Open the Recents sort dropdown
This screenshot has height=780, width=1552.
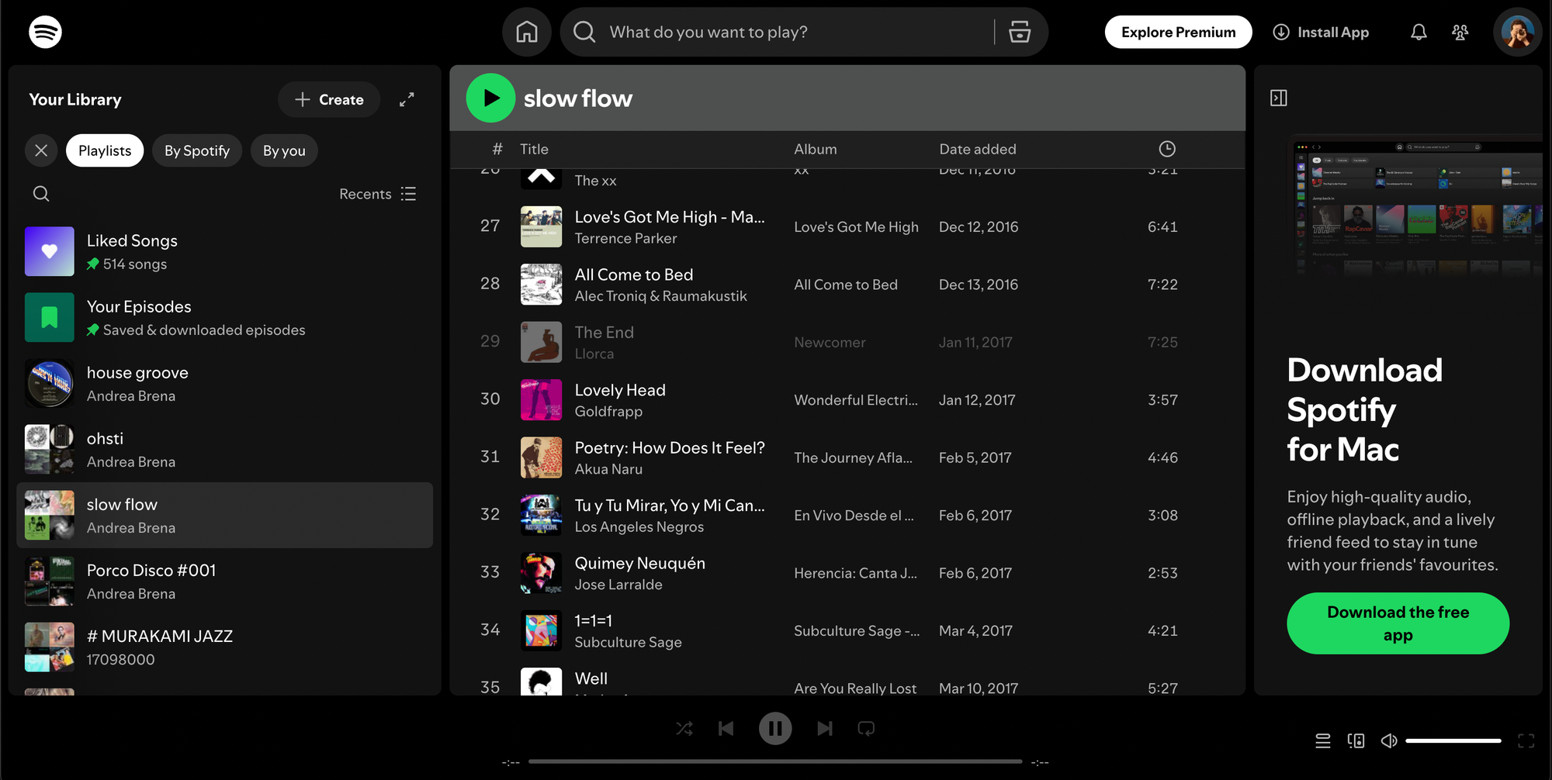[378, 194]
